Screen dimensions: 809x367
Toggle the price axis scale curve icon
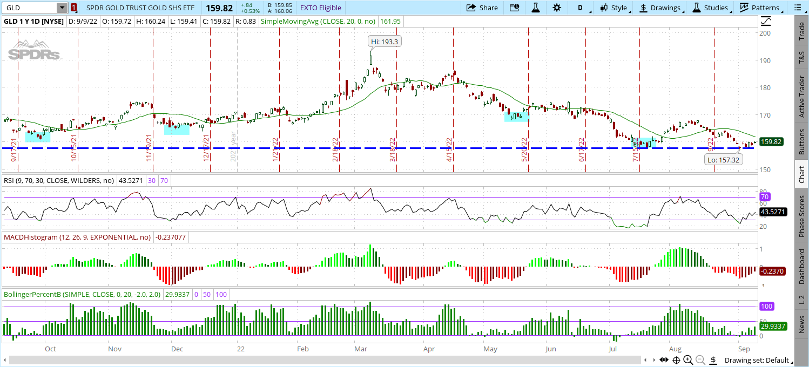(766, 22)
